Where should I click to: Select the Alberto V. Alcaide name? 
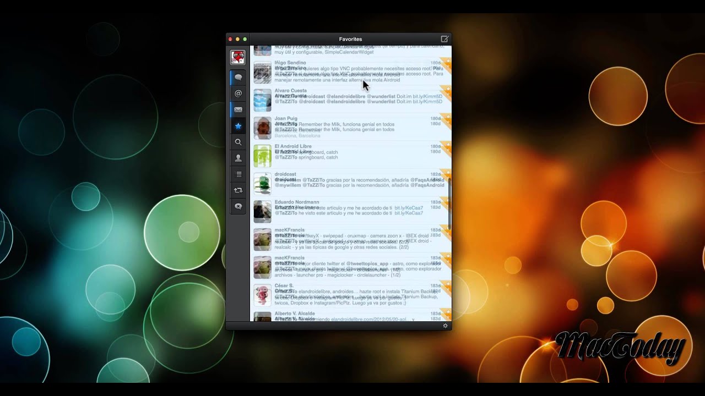click(295, 313)
